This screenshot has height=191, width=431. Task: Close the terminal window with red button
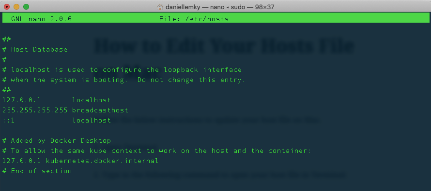coord(6,7)
